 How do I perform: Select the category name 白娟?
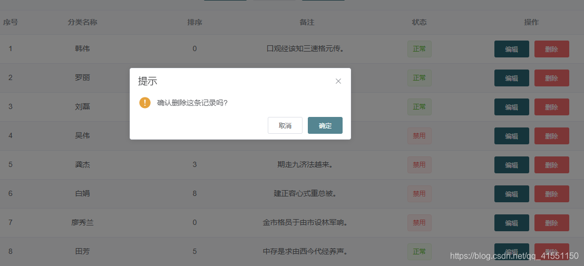(82, 193)
